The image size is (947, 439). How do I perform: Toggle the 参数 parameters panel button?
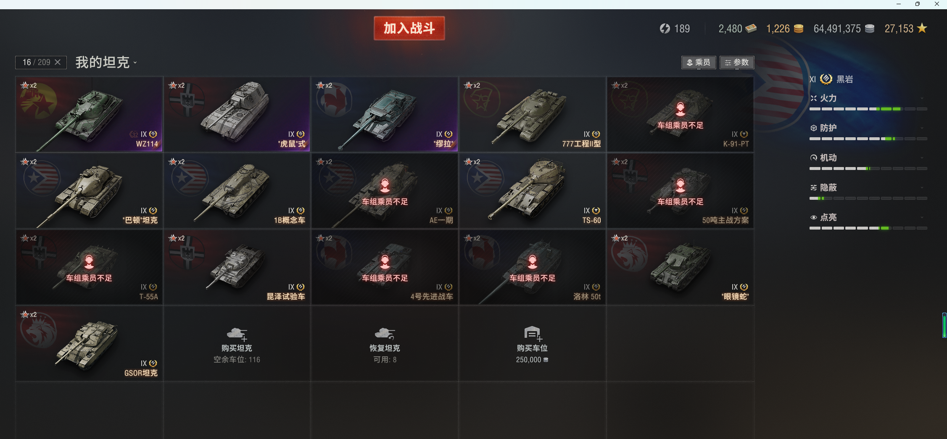[x=737, y=63]
